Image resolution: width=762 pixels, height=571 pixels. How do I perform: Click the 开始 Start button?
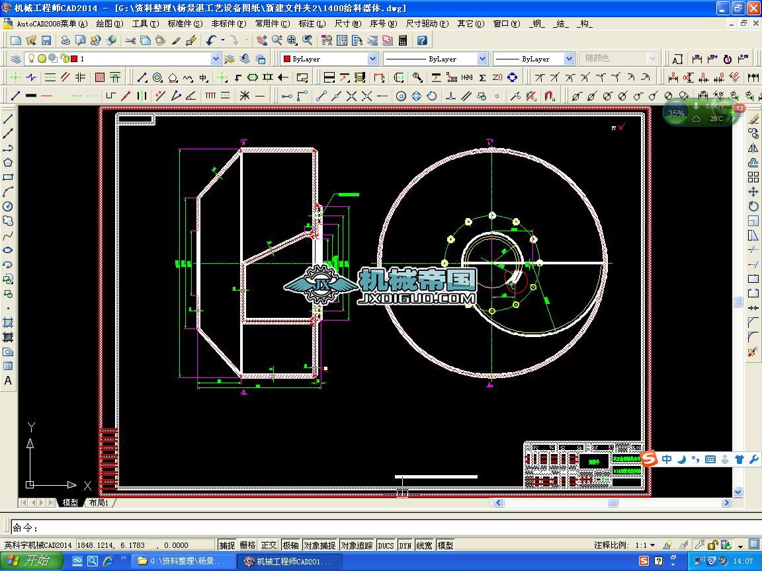coord(30,560)
